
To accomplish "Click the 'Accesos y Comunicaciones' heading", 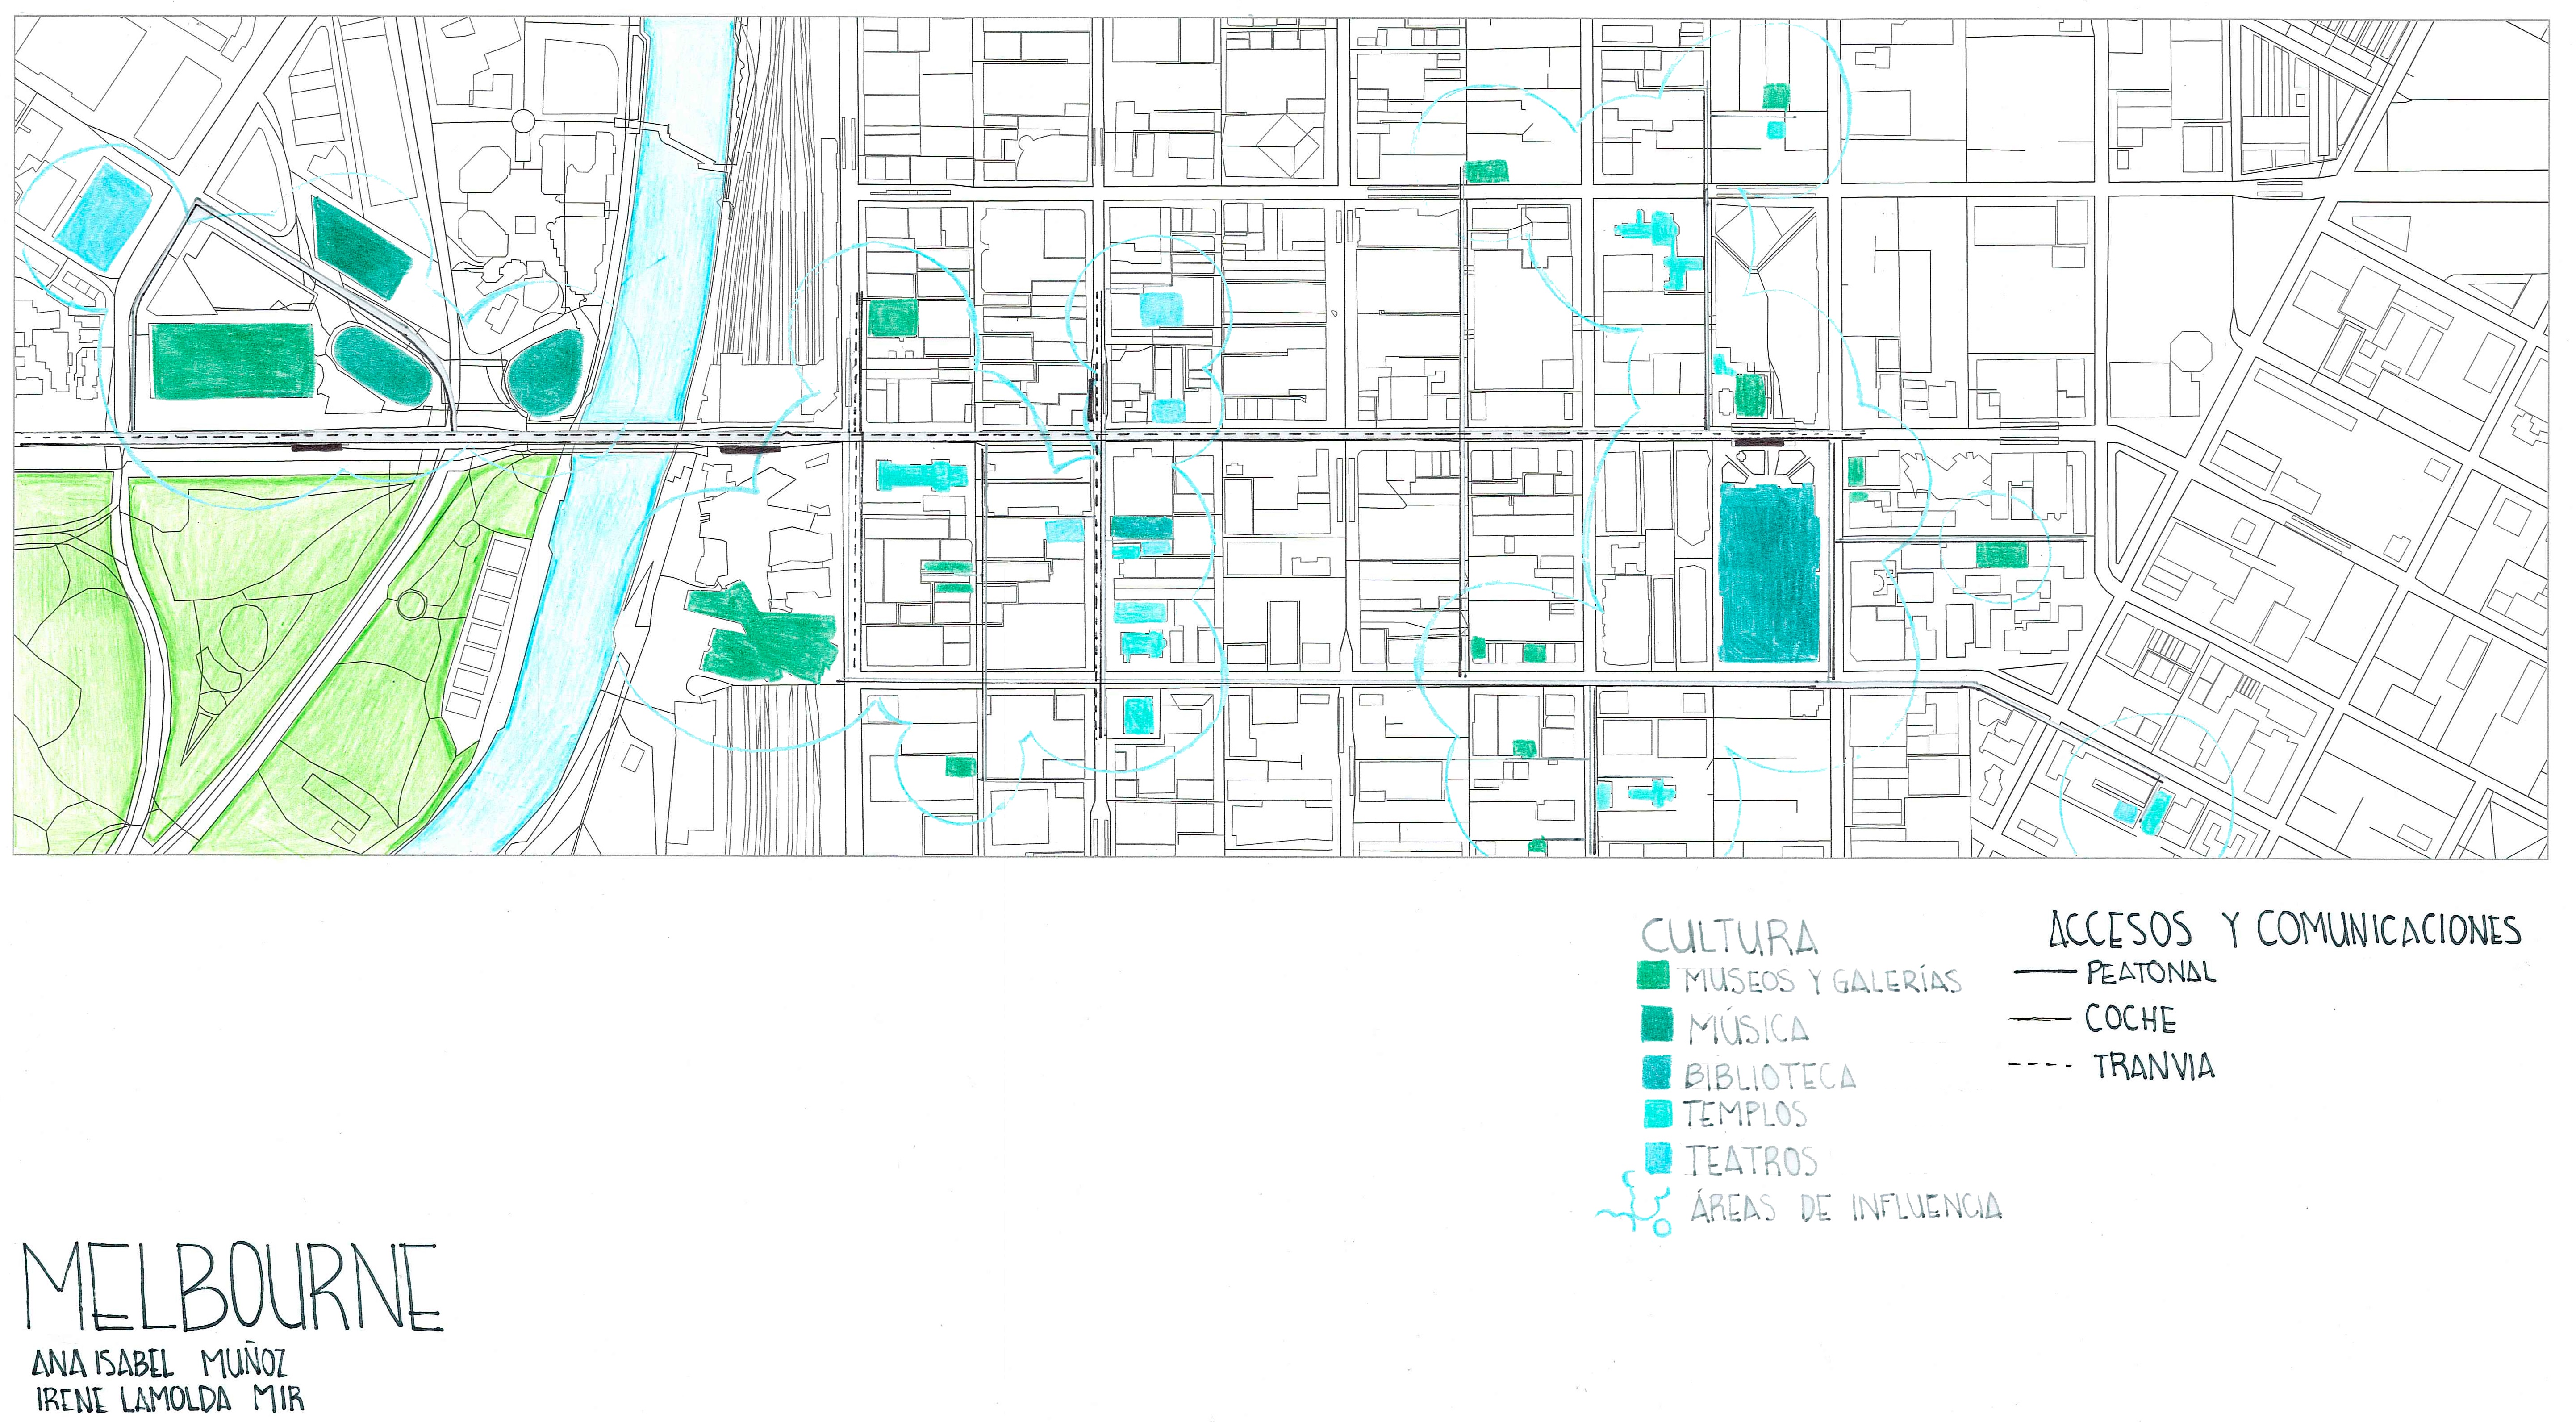I will pos(2285,929).
